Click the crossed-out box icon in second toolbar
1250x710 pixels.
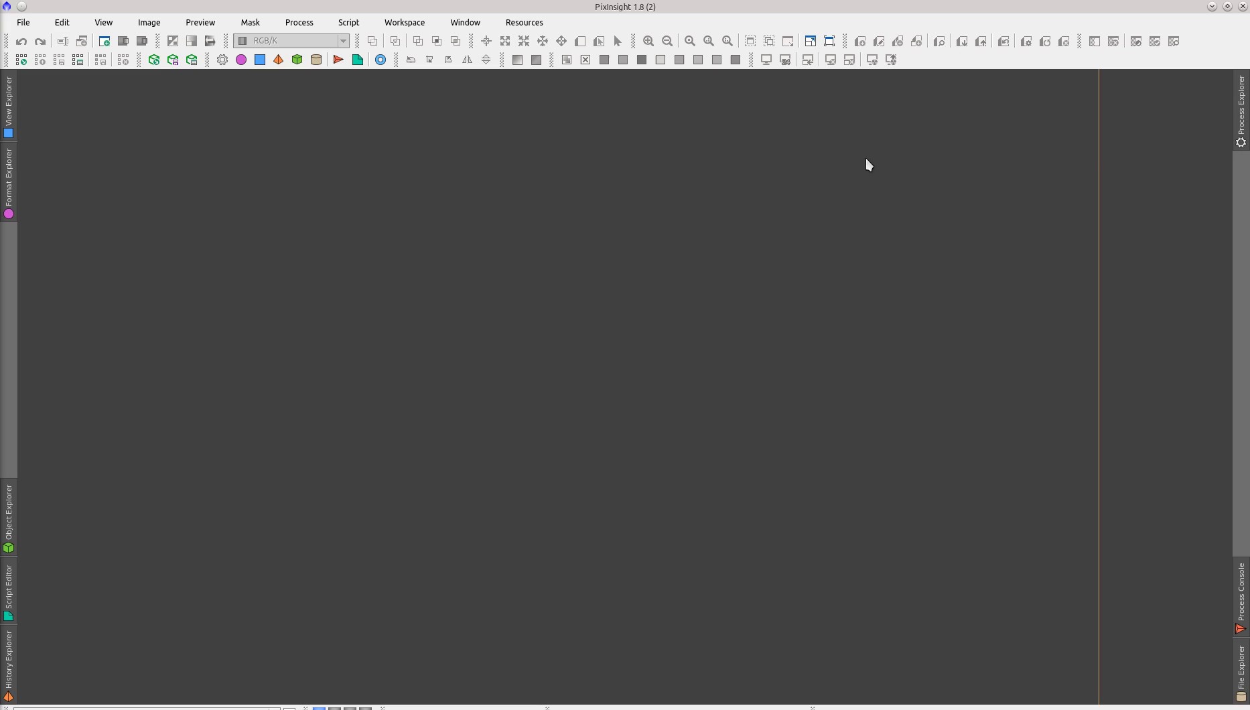coord(585,60)
